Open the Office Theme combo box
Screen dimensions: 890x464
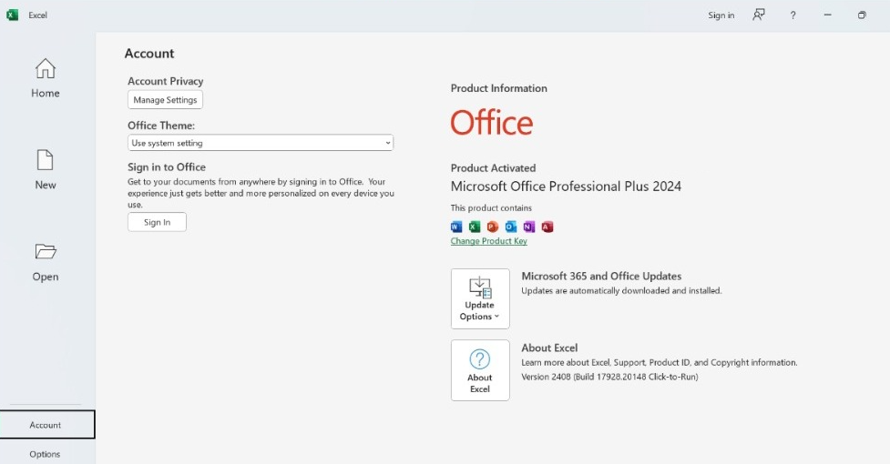pyautogui.click(x=261, y=143)
